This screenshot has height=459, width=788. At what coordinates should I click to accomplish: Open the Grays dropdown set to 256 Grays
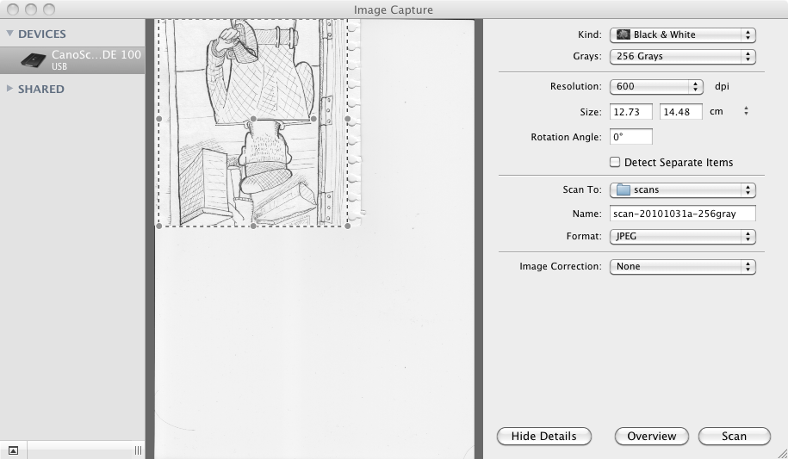tap(682, 57)
